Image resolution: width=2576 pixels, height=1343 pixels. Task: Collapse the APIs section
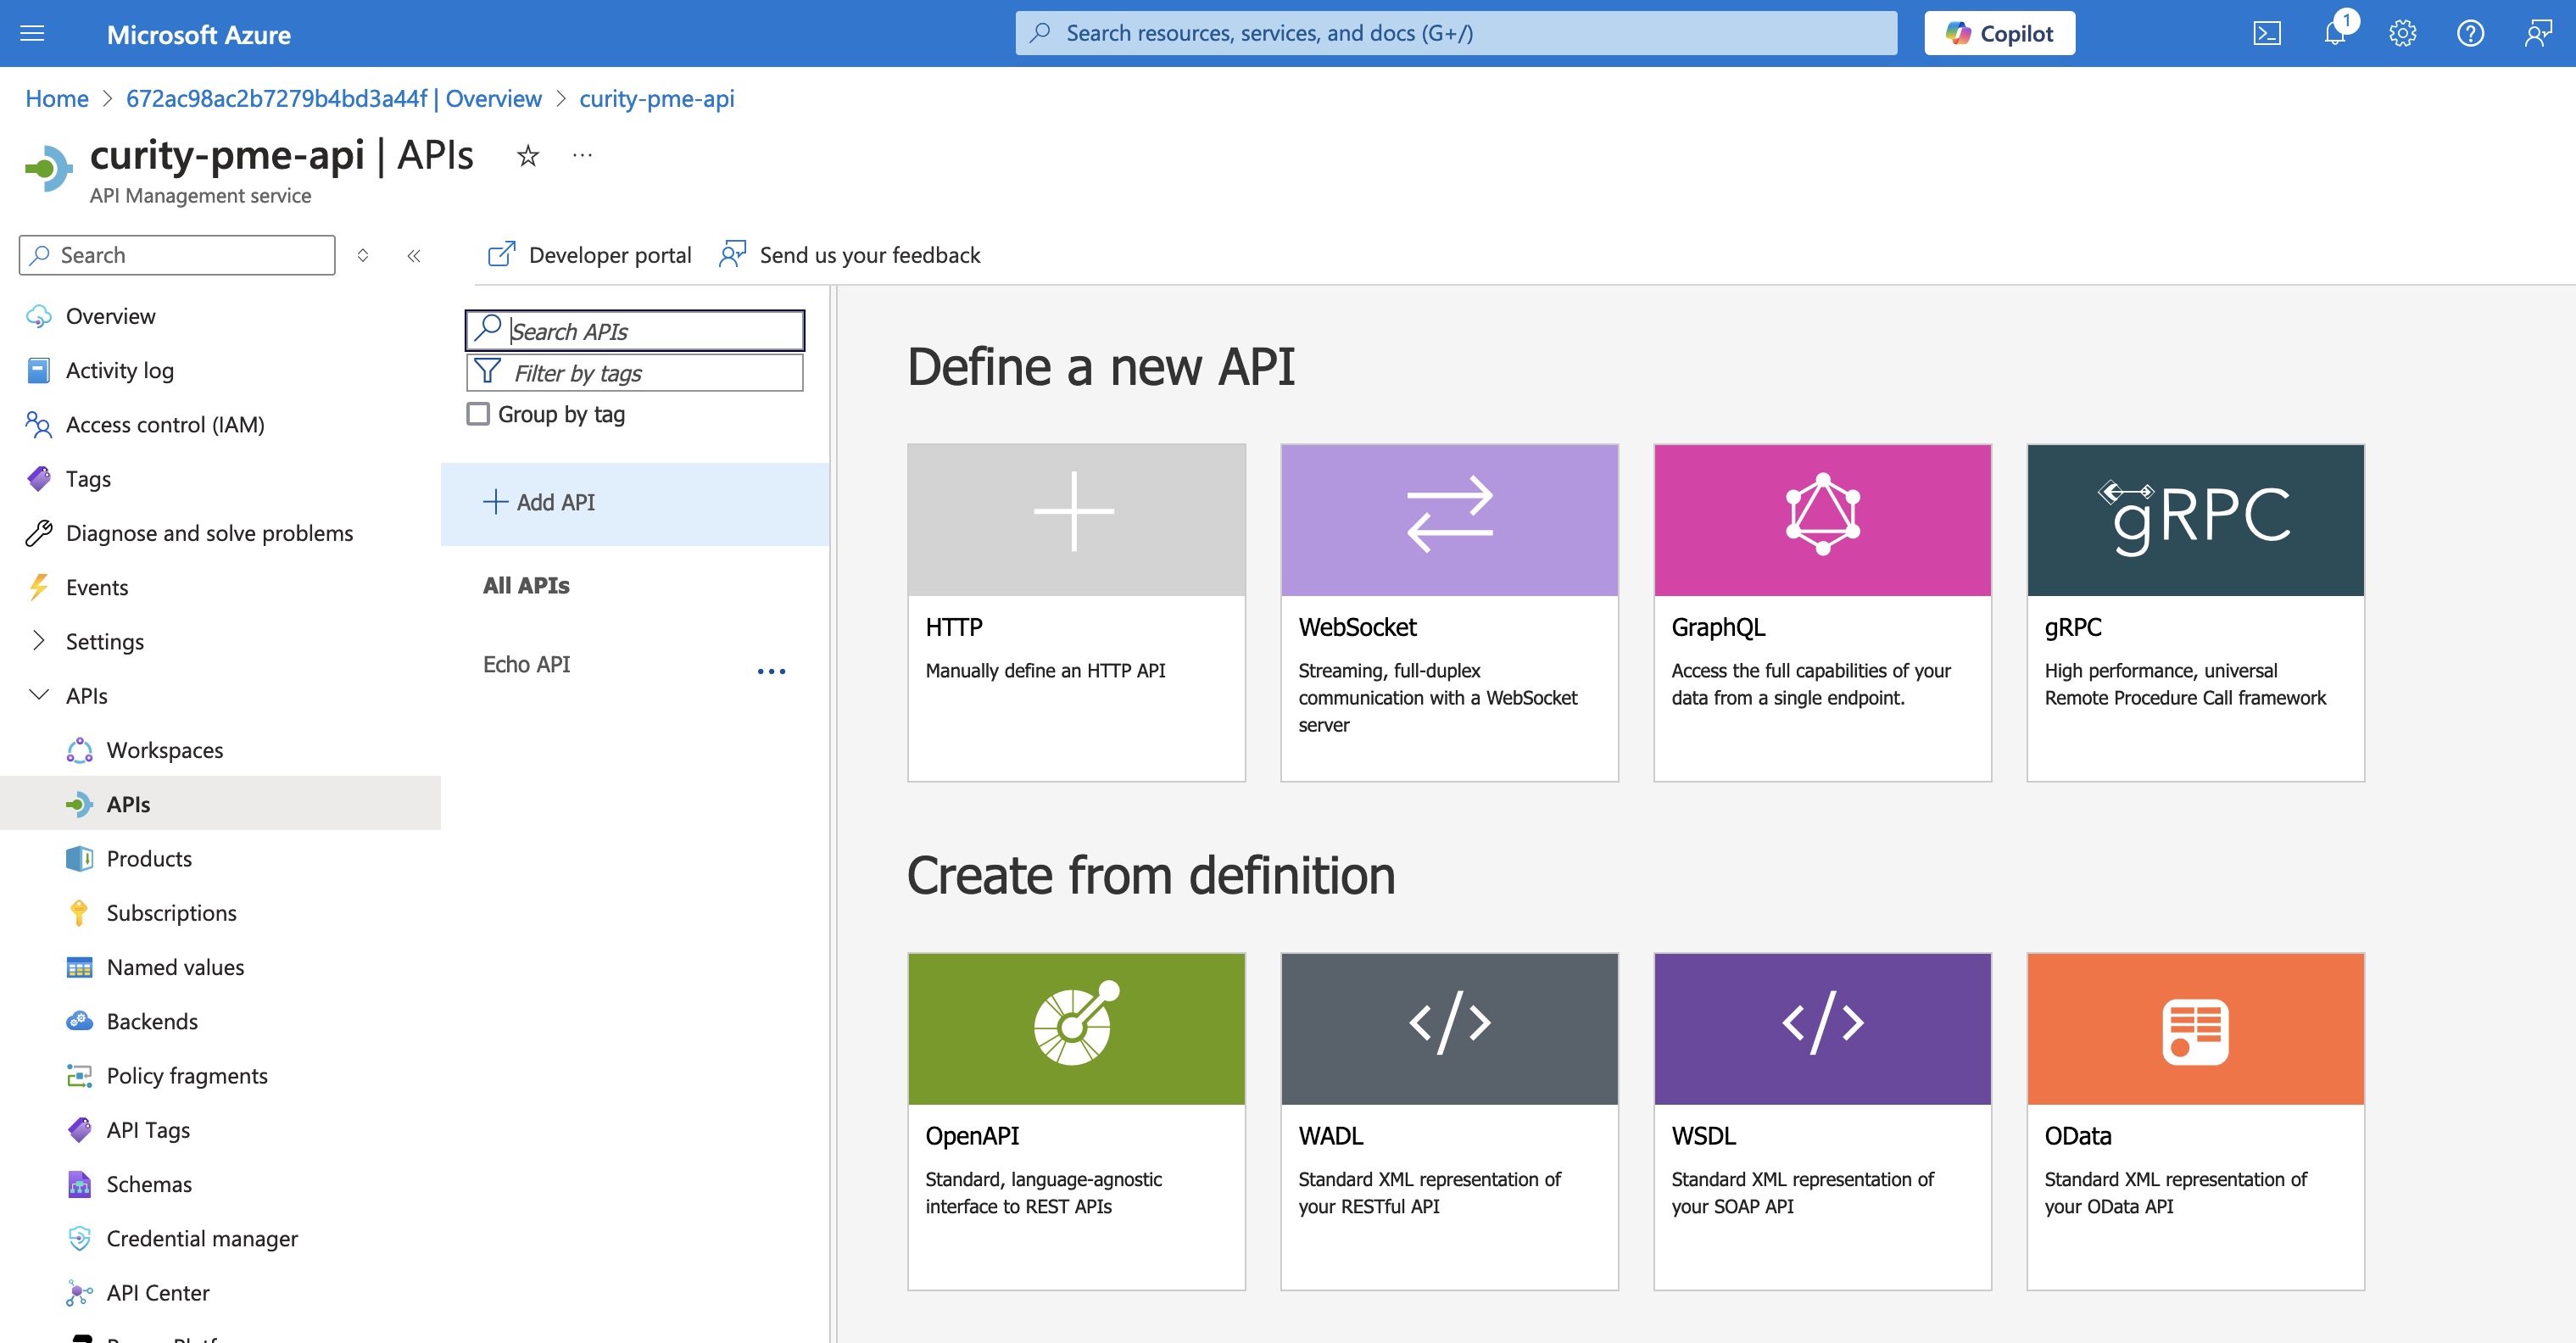pos(39,695)
